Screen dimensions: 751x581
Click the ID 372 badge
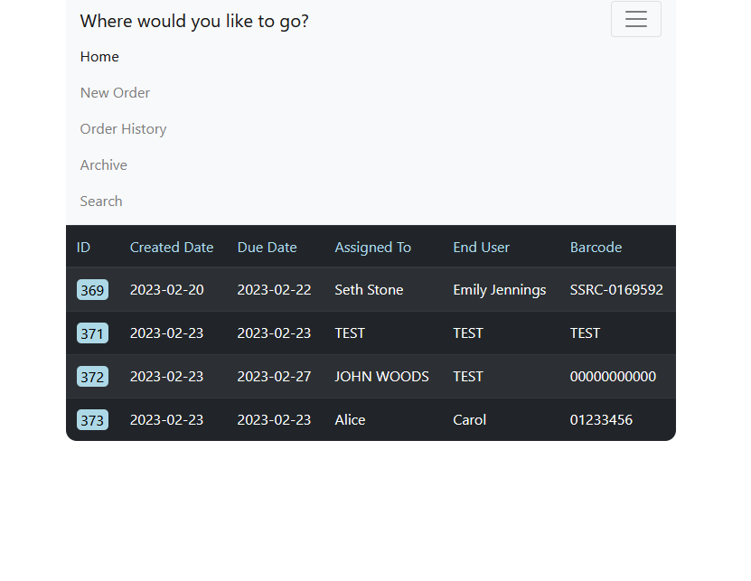(x=92, y=376)
